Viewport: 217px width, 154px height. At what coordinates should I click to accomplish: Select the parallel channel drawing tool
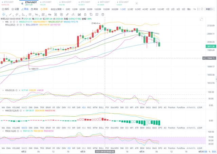17,14
